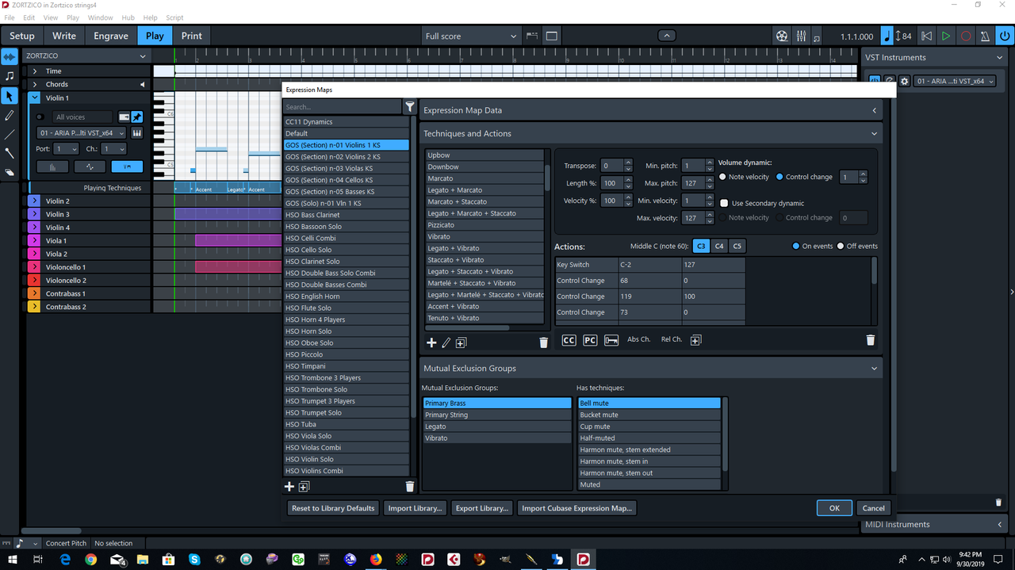This screenshot has width=1015, height=570.
Task: Delete the selected action with the trash icon
Action: click(x=870, y=340)
